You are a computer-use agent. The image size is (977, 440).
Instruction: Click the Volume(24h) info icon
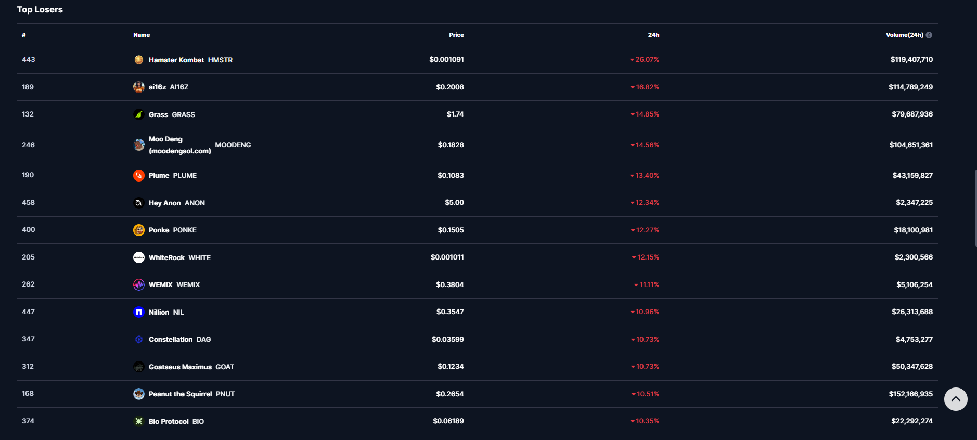929,35
